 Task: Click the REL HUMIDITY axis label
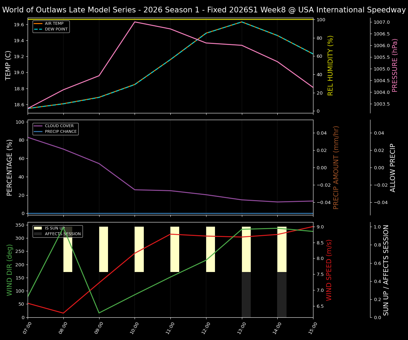click(330, 63)
